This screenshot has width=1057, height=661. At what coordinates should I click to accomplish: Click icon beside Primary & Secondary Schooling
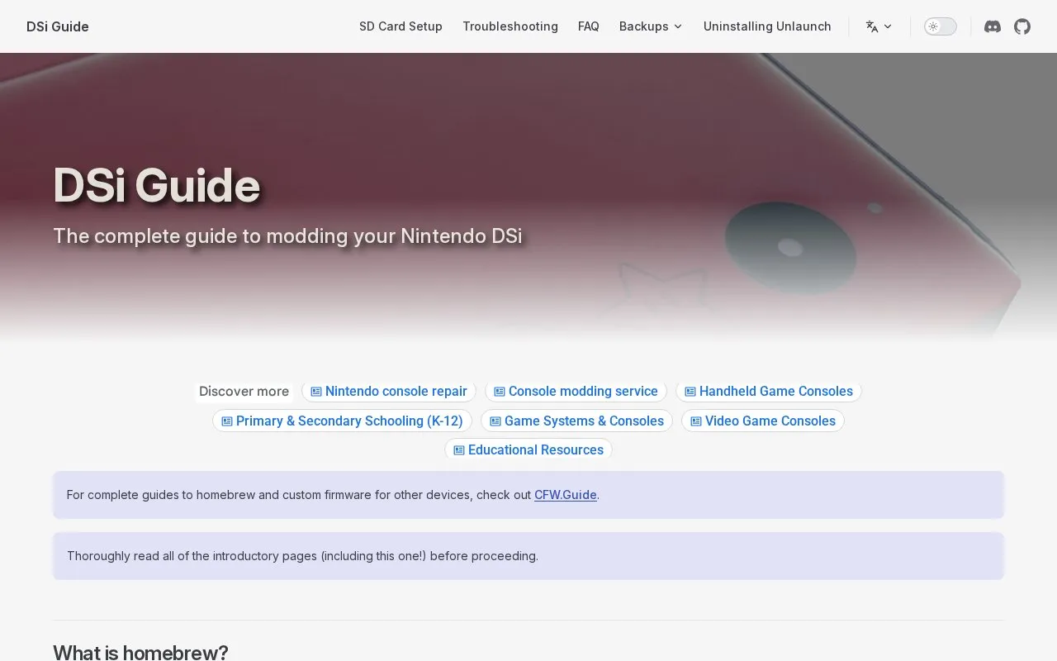pyautogui.click(x=227, y=421)
